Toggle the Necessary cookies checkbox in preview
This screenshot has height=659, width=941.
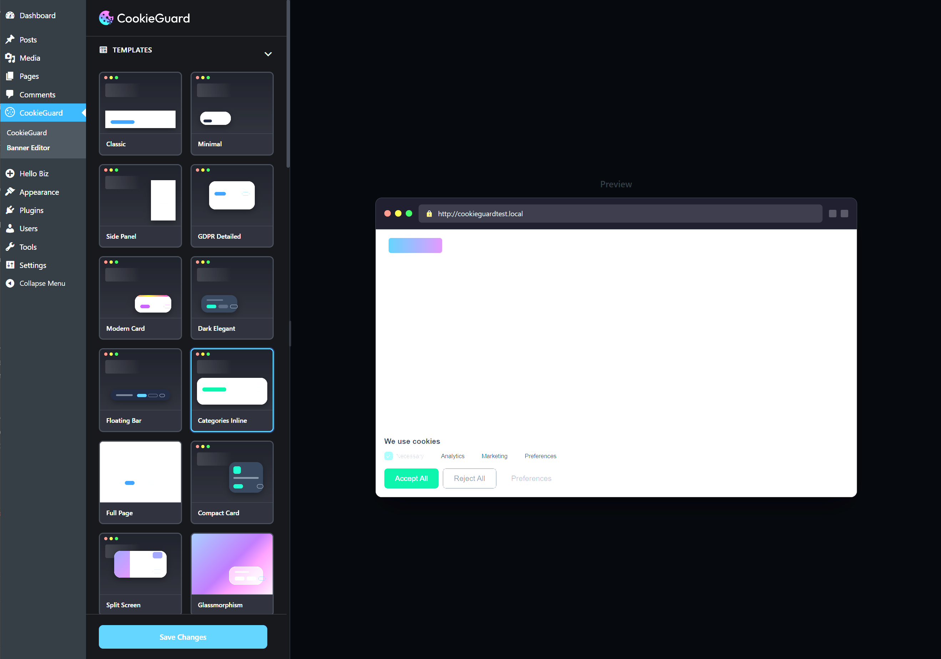coord(388,456)
